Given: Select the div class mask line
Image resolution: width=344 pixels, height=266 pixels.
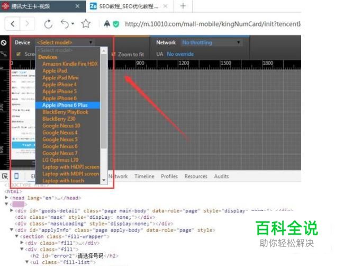Looking at the screenshot, I should pos(85,217).
